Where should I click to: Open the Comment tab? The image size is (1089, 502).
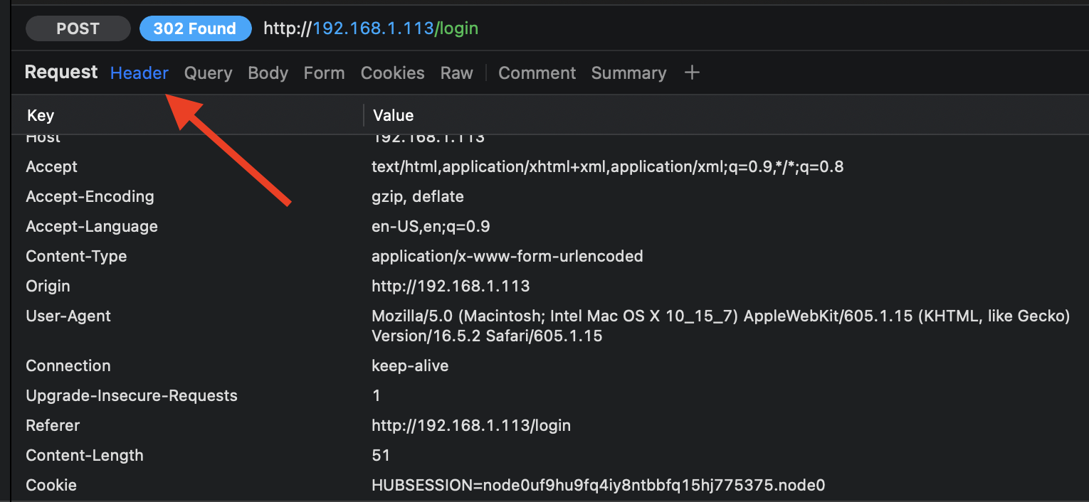(537, 72)
